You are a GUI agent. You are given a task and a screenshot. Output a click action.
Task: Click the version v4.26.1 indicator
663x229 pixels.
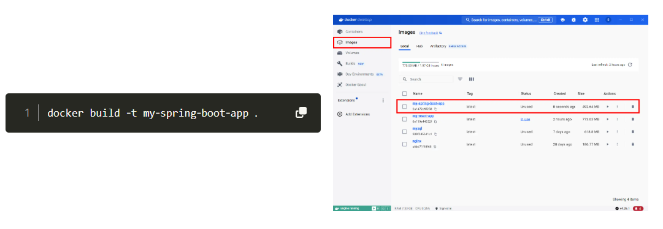623,208
